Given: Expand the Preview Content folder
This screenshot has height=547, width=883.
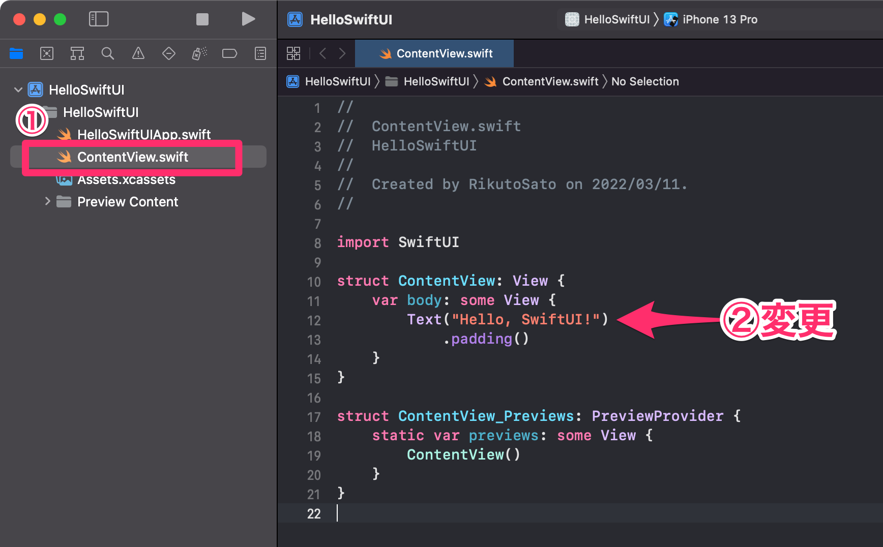Looking at the screenshot, I should tap(48, 201).
